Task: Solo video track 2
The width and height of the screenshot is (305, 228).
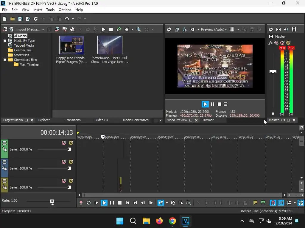Action: (x=71, y=162)
